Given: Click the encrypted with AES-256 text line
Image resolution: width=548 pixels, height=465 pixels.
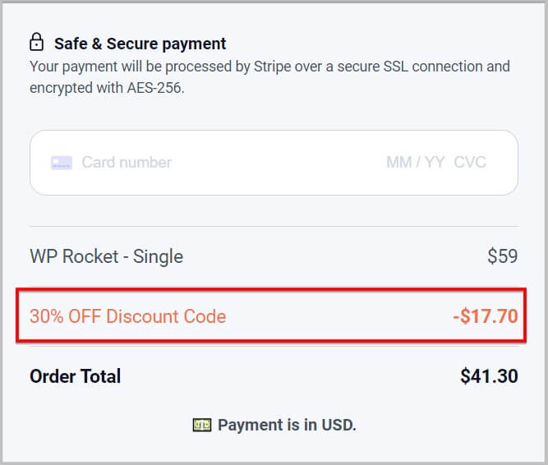Looking at the screenshot, I should tap(107, 87).
